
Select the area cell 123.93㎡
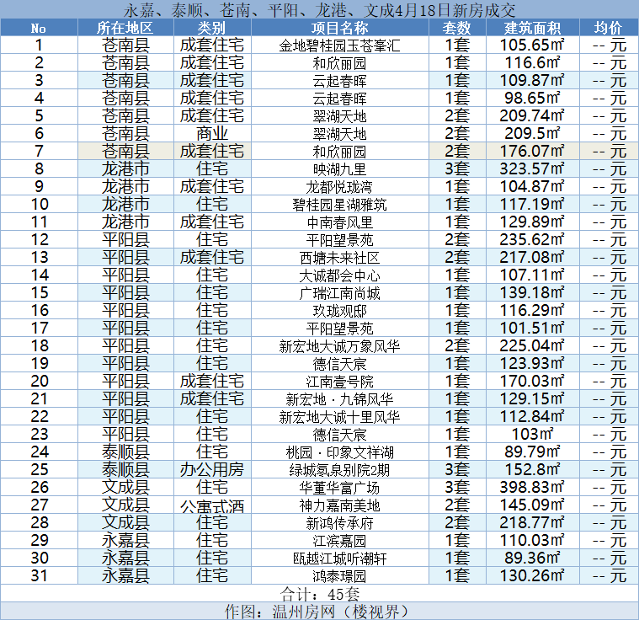click(x=532, y=363)
